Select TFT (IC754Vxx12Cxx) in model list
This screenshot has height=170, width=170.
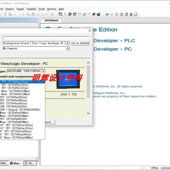tap(22, 85)
